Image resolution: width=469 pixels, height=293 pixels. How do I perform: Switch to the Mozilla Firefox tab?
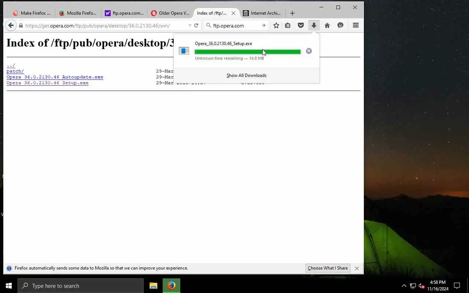click(78, 13)
